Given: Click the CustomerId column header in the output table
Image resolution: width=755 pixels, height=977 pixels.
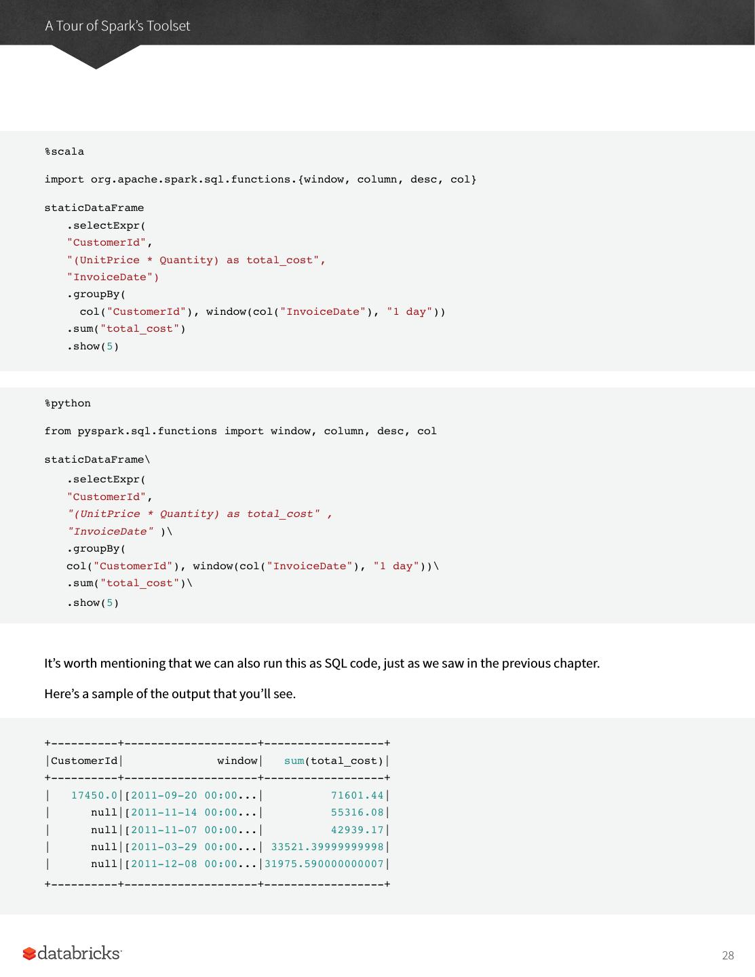Looking at the screenshot, I should 84,761.
